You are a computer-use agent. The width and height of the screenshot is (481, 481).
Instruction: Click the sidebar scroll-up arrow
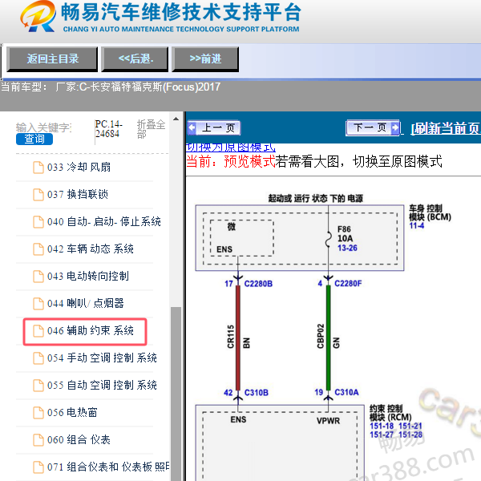point(176,119)
